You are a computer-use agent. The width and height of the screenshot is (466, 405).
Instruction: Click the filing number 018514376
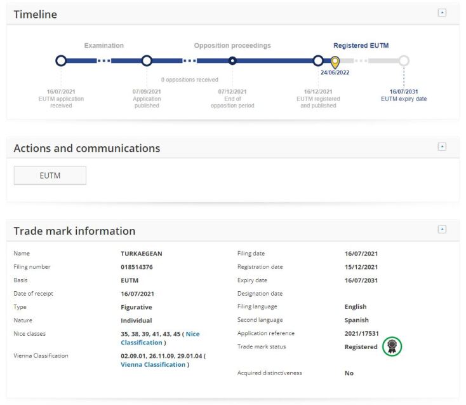point(136,267)
